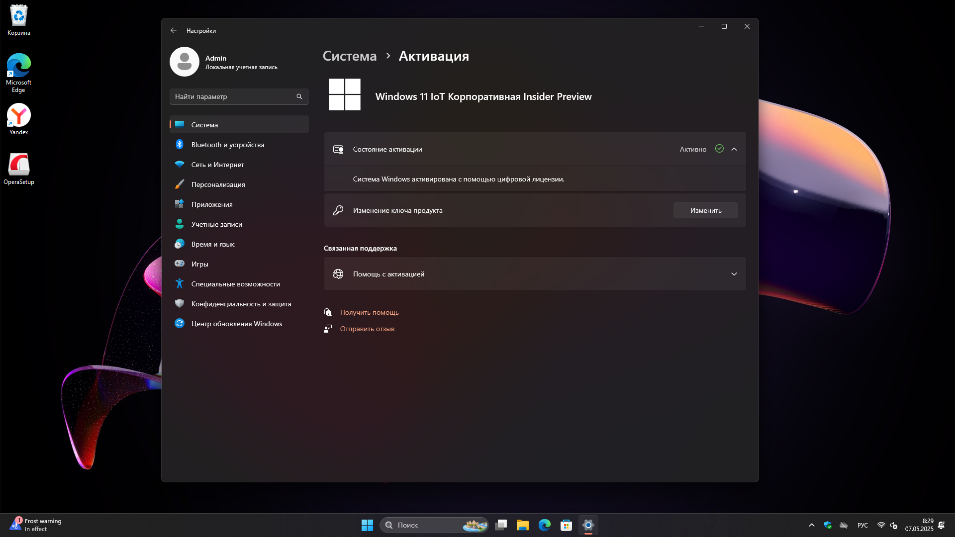This screenshot has width=955, height=537.
Task: Open 'Персонализация' section
Action: coord(239,184)
